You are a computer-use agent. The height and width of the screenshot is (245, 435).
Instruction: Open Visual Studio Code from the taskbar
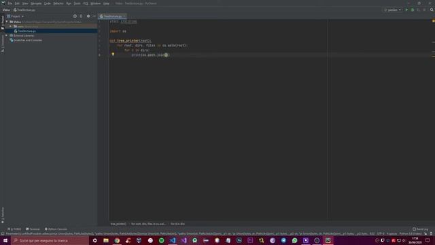coord(173,240)
